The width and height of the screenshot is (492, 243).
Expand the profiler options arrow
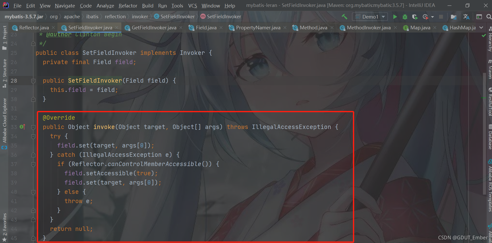click(x=432, y=17)
